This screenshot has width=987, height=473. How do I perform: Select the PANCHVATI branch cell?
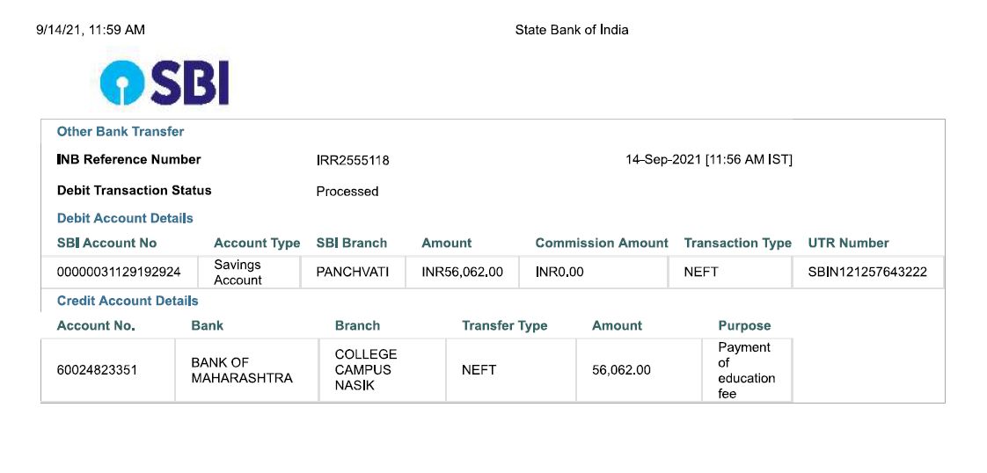353,273
